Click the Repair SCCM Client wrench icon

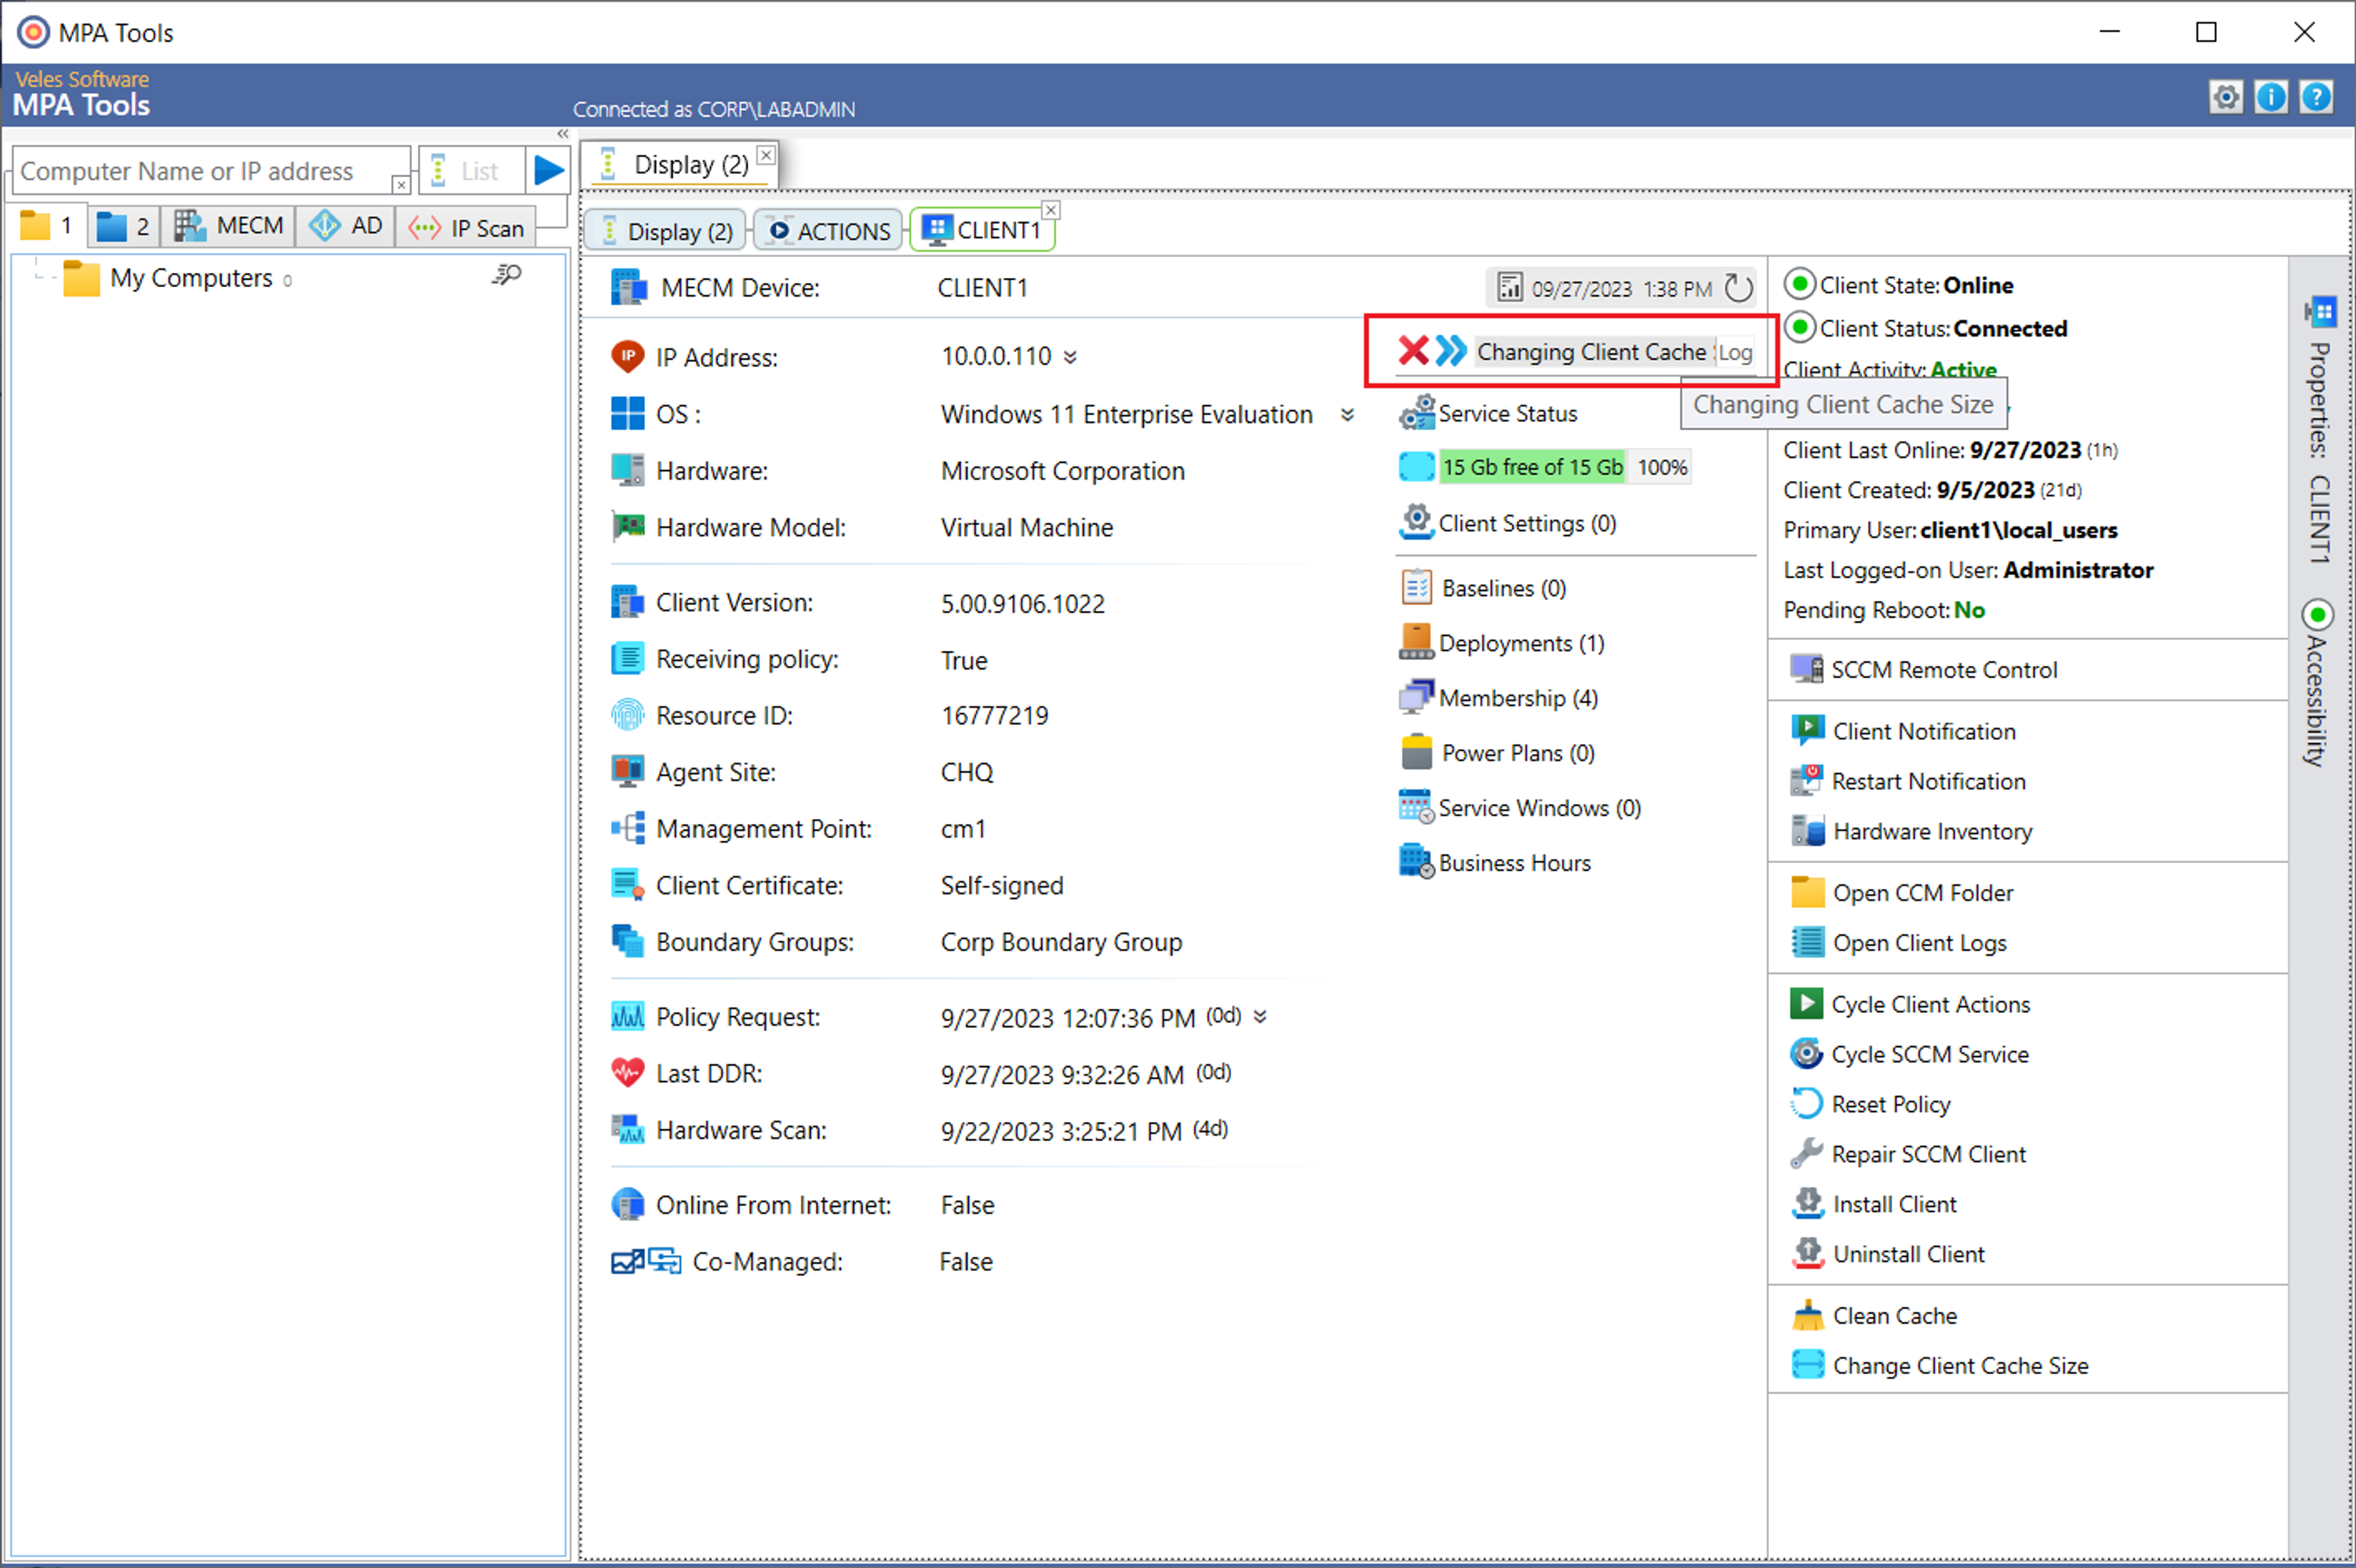tap(1806, 1153)
